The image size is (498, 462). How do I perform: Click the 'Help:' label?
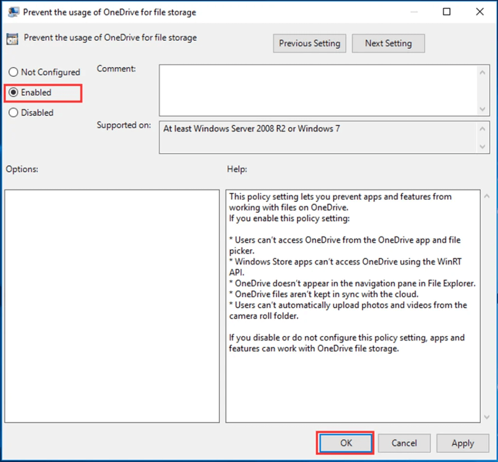237,169
